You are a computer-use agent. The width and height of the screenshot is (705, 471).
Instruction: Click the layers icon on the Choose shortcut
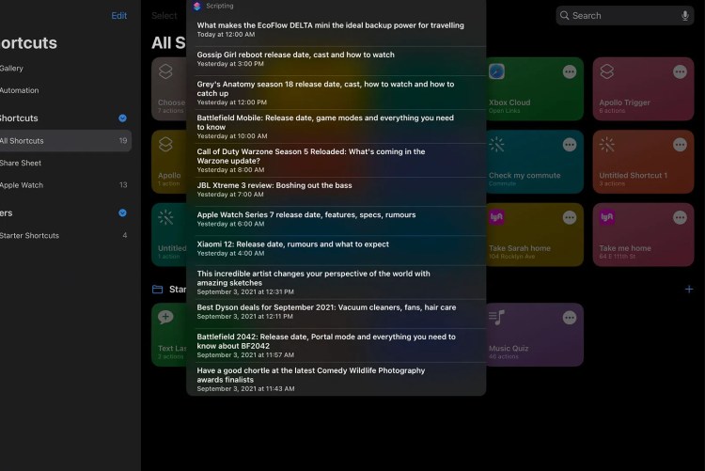(165, 71)
